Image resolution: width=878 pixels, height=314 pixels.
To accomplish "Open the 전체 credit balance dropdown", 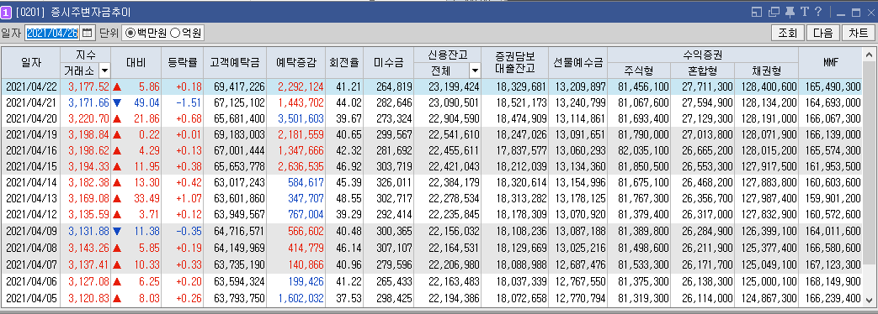I will 475,71.
